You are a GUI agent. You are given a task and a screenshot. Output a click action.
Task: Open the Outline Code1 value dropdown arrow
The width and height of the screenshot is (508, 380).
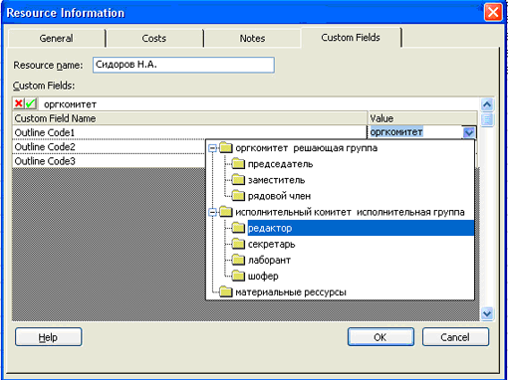click(x=469, y=132)
